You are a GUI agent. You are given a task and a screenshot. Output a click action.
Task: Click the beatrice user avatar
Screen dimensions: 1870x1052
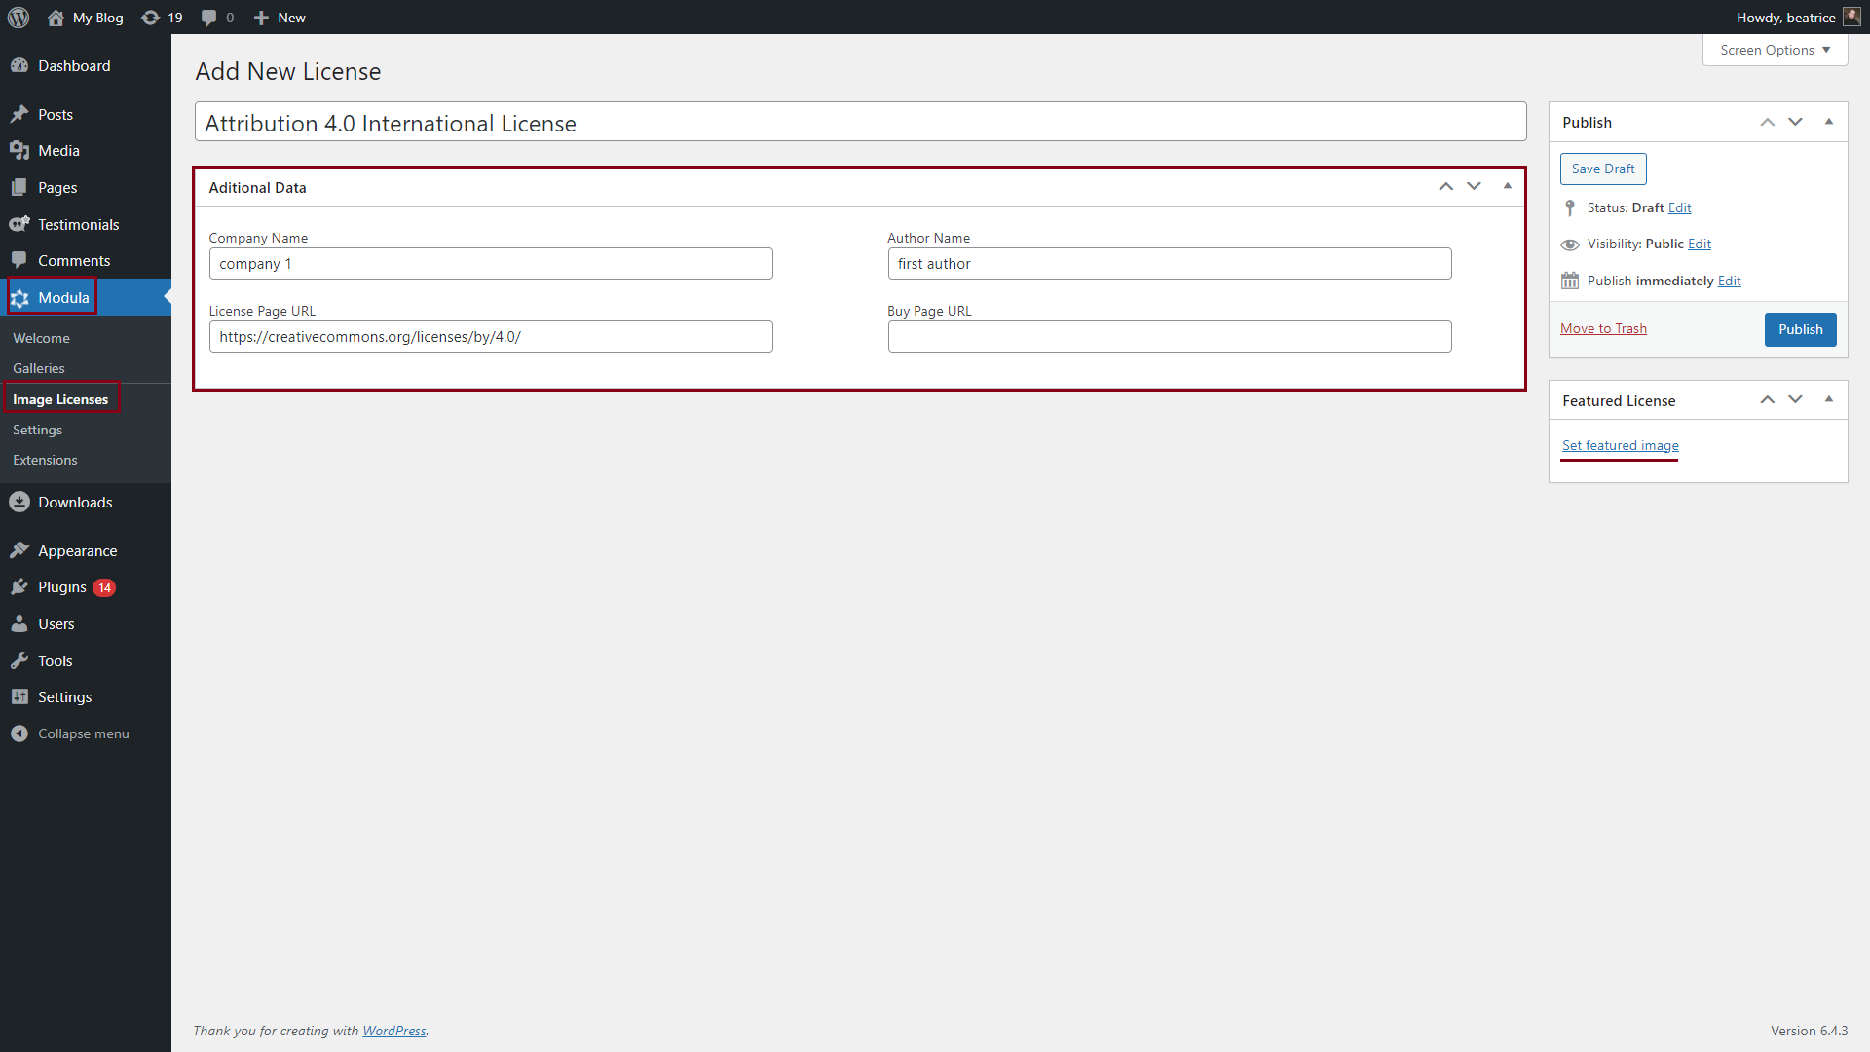(1851, 17)
